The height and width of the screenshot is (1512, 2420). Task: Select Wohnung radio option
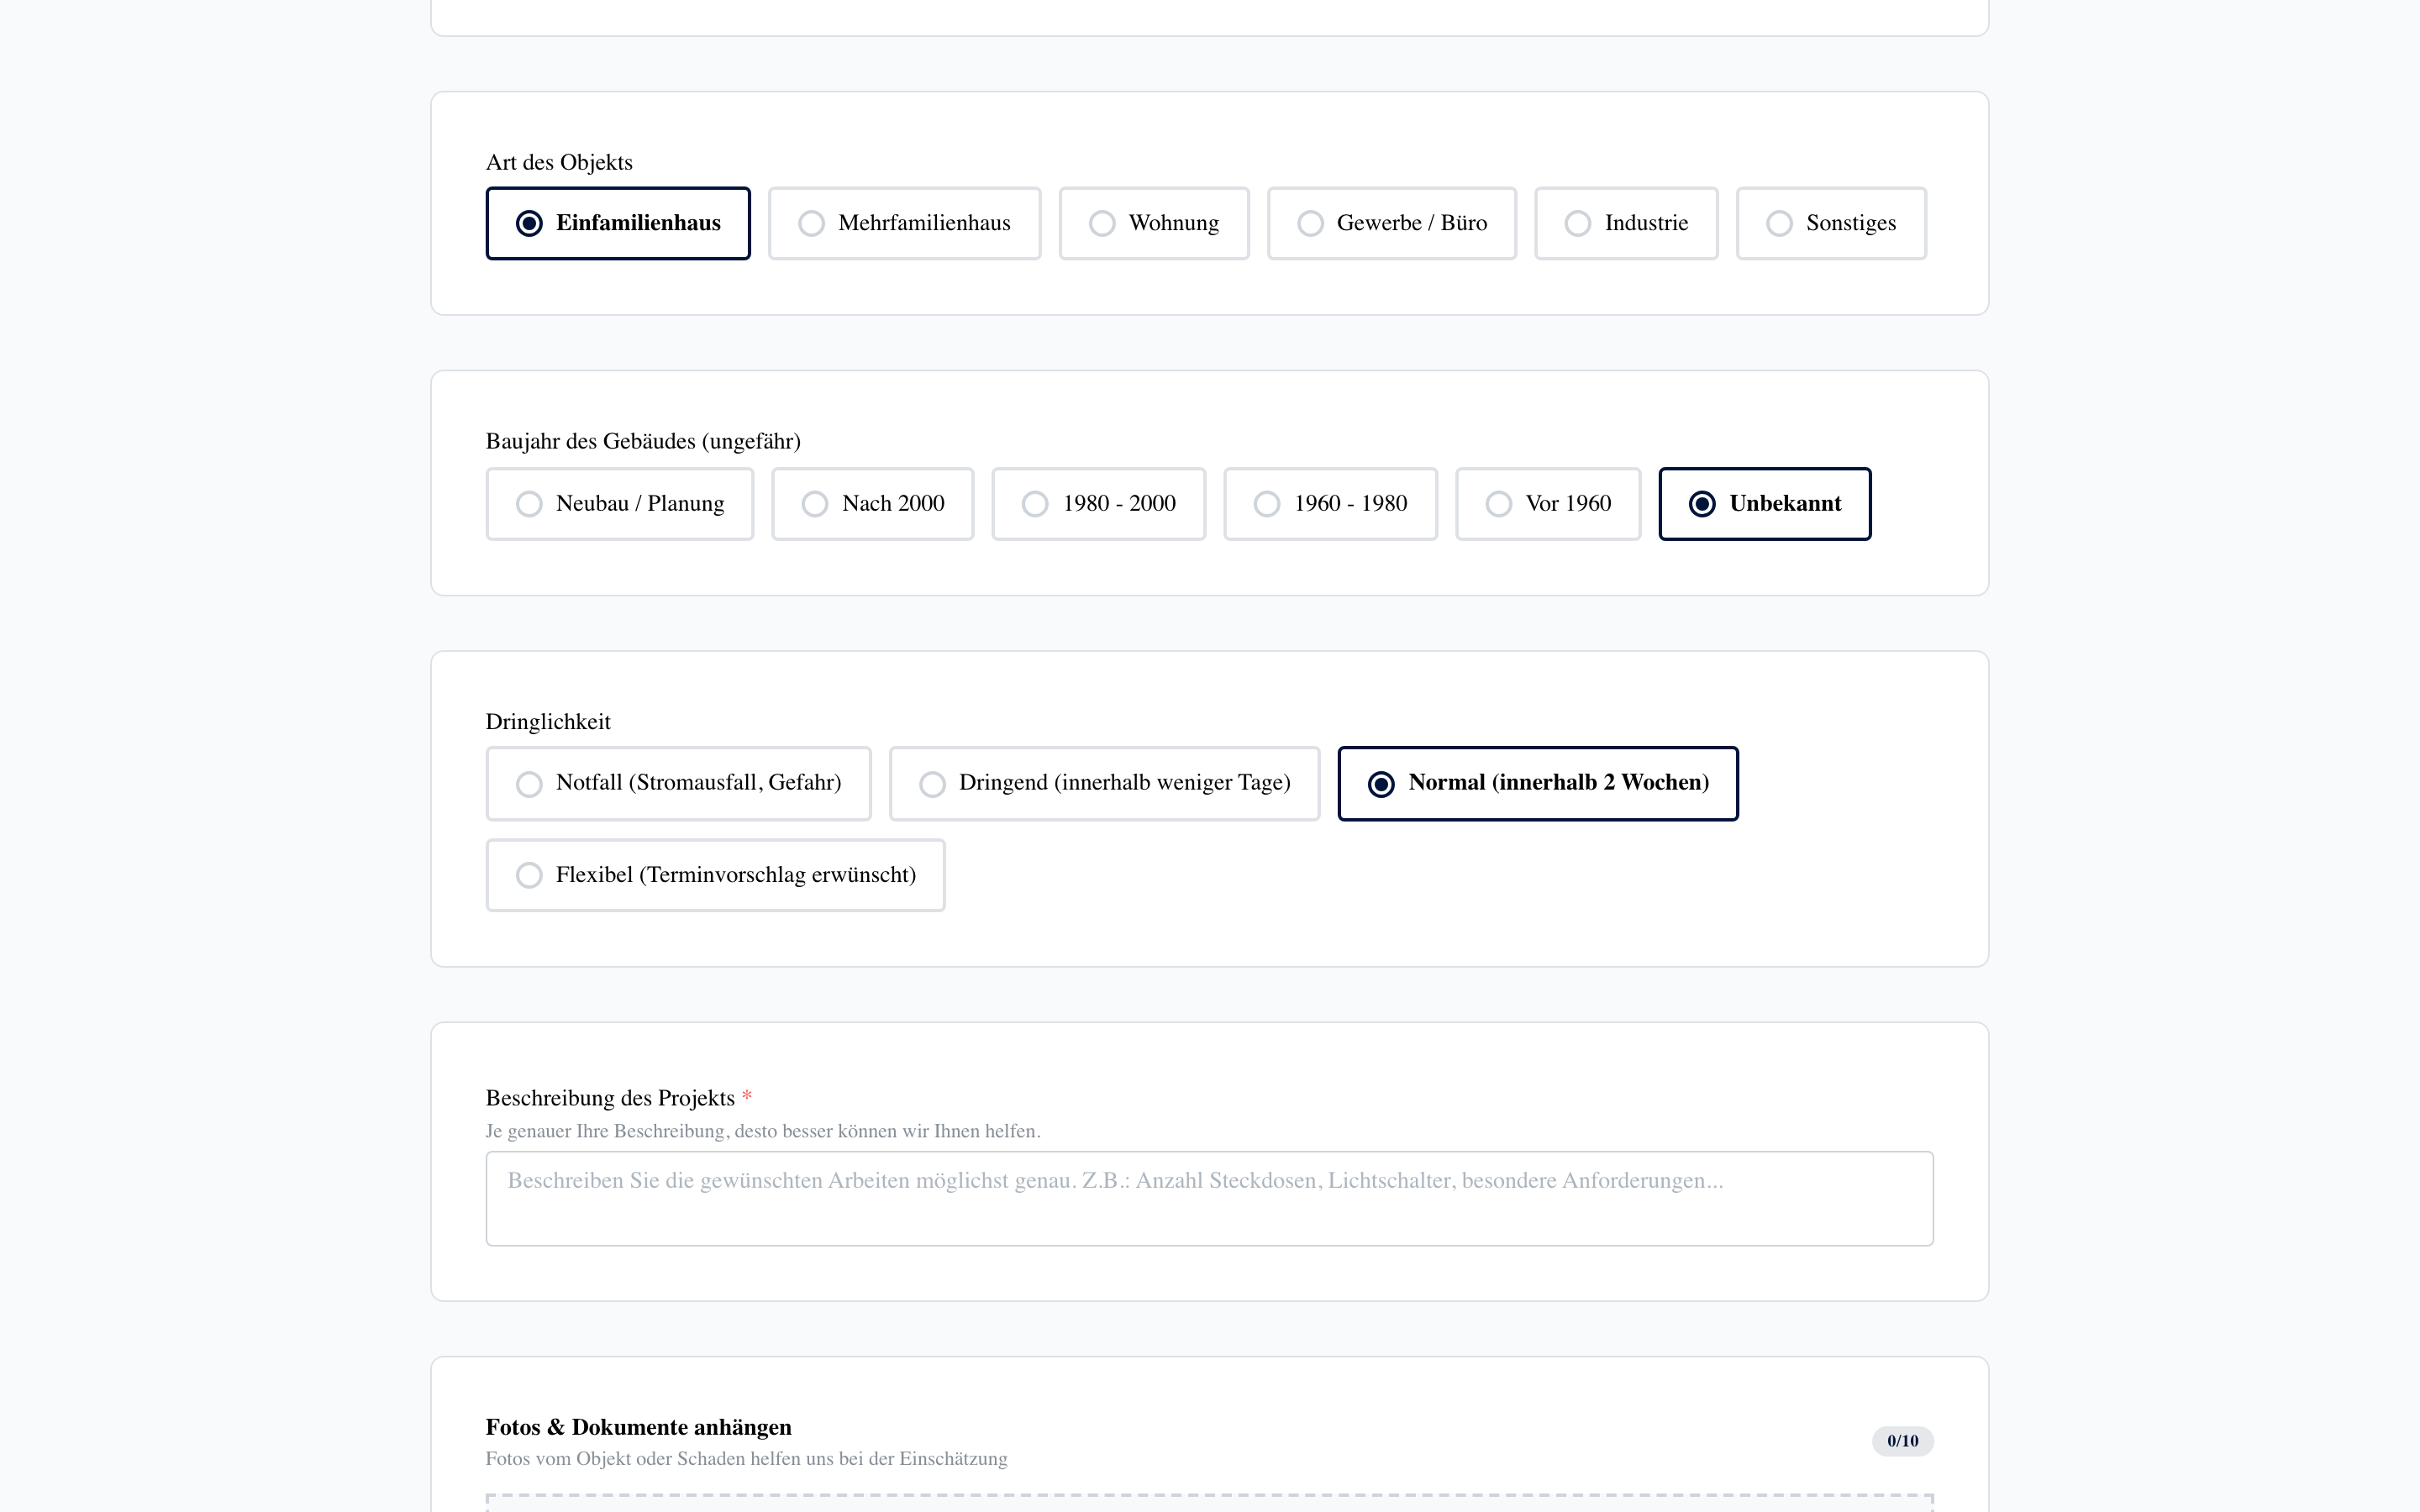point(1153,223)
